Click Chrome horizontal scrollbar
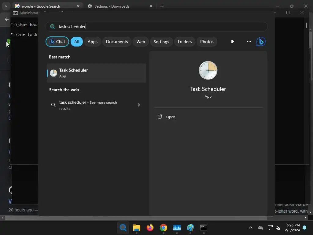Screen dimensions: 313x235 [136, 218]
